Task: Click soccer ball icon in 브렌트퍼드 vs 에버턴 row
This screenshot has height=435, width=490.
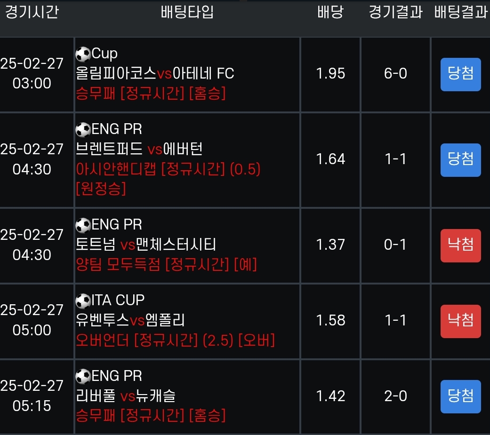Action: 83,129
